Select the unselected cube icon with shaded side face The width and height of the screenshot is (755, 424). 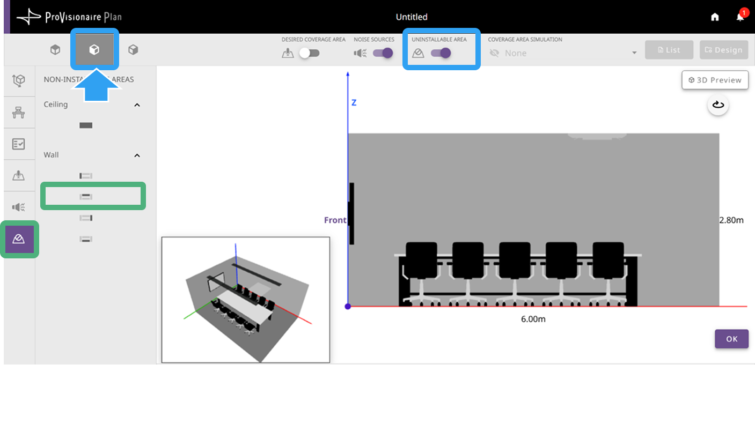[133, 50]
